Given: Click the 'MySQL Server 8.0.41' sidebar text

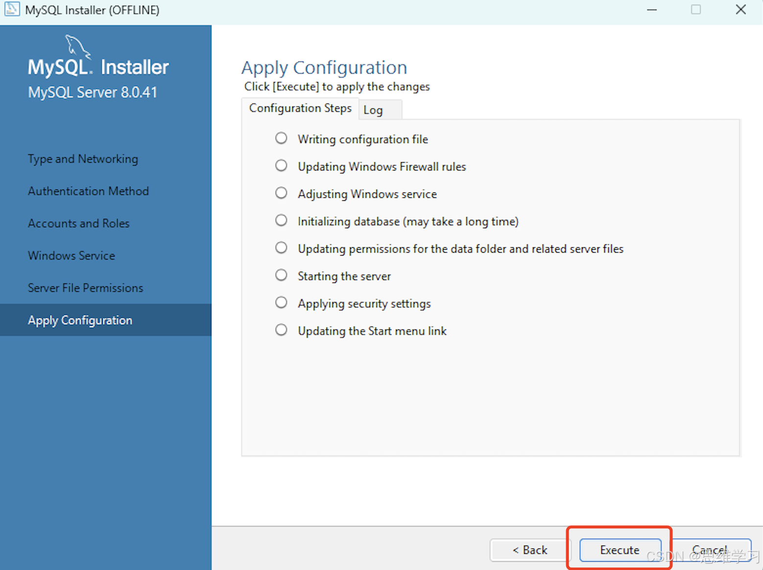Looking at the screenshot, I should [x=93, y=92].
